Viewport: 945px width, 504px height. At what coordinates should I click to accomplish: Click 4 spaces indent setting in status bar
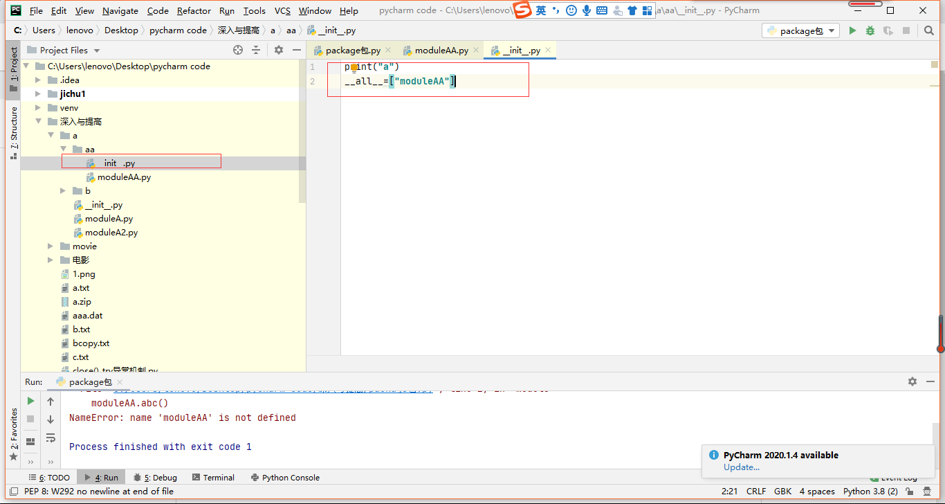pyautogui.click(x=817, y=492)
